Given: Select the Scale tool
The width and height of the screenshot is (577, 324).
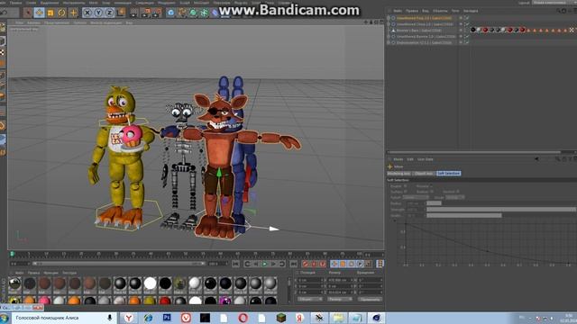Looking at the screenshot, I should pyautogui.click(x=50, y=13).
